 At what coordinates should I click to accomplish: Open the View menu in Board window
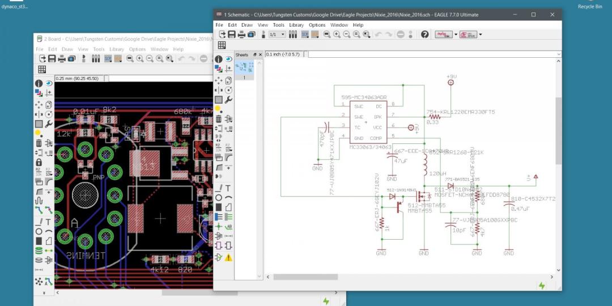point(83,49)
